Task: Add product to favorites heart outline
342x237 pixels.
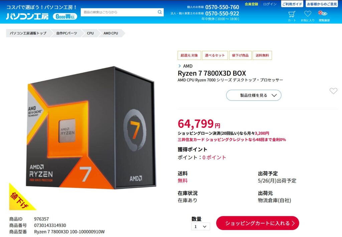Action: click(x=333, y=91)
